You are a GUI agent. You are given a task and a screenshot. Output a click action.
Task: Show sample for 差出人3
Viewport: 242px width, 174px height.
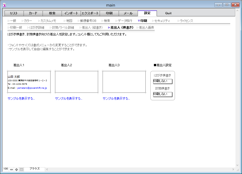point(116,99)
